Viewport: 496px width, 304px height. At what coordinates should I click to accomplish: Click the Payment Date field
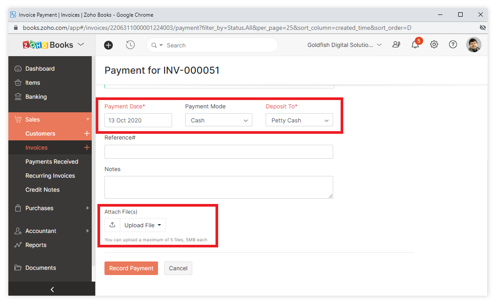(138, 120)
